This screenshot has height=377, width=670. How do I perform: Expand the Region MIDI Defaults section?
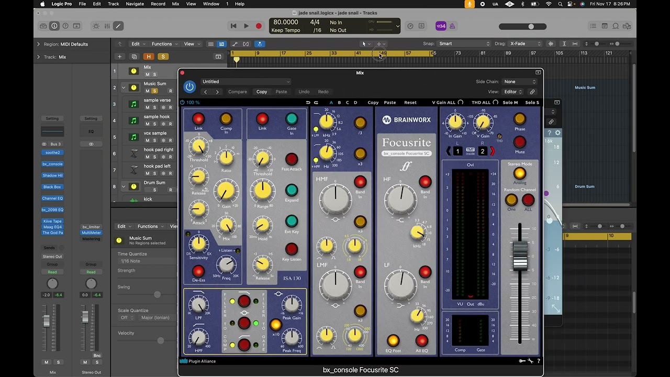(x=38, y=44)
